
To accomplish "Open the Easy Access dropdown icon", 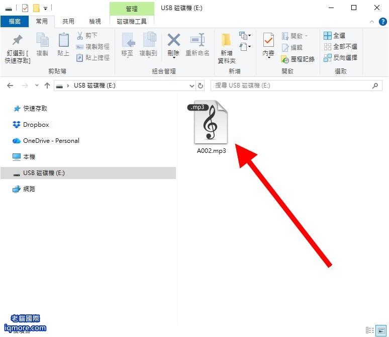I will tap(245, 47).
